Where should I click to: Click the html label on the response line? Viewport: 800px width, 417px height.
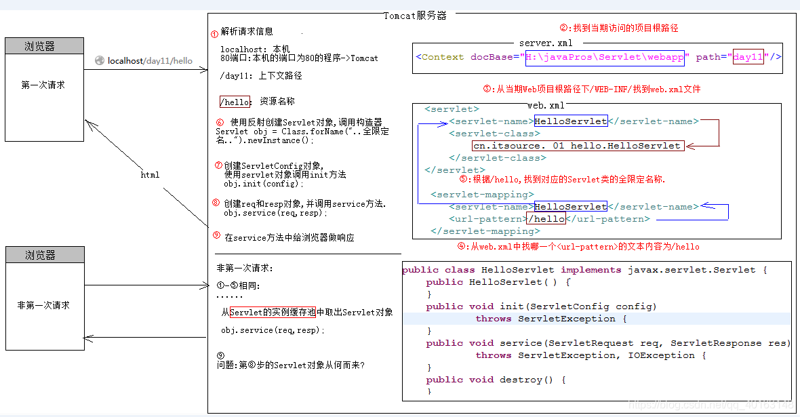(x=150, y=174)
